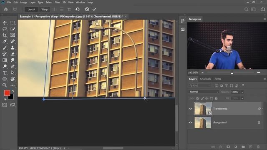267x150 pixels.
Task: Select the Rectangular Marquee tool
Action: pyautogui.click(x=13, y=23)
